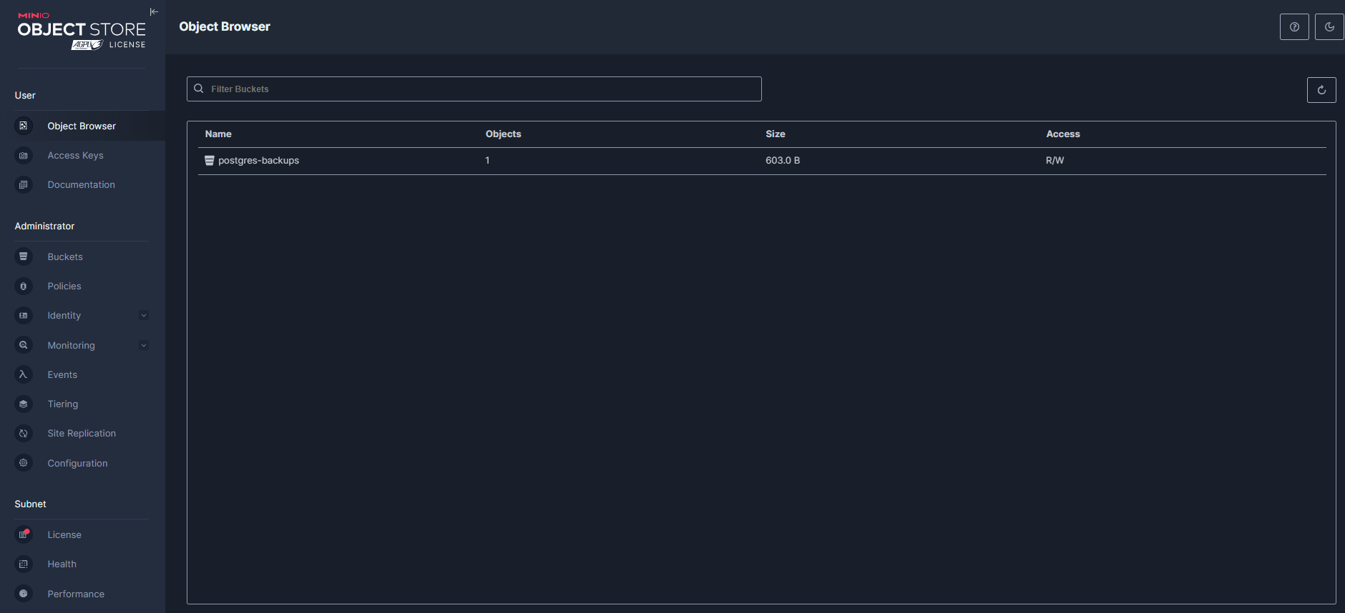The height and width of the screenshot is (613, 1345).
Task: Click the Access column header
Action: [1063, 134]
